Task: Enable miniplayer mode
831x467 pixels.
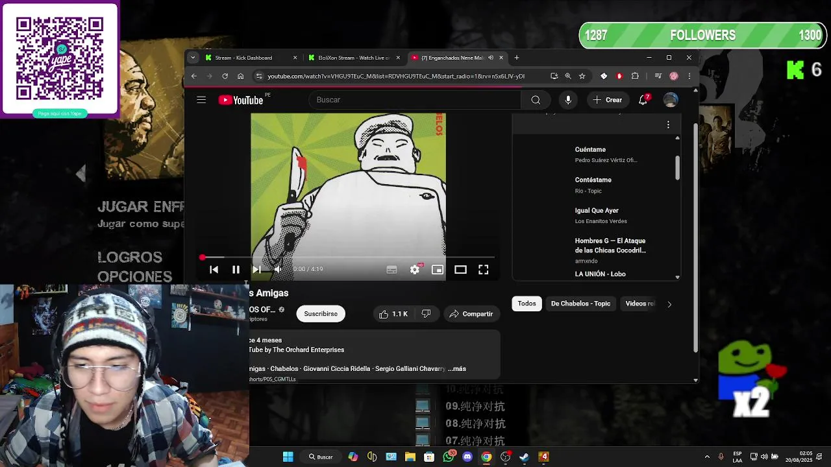Action: [438, 270]
